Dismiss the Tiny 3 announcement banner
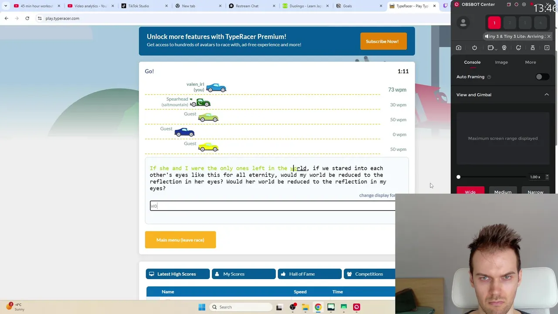Screen dimensions: 558x314 [x=549, y=36]
